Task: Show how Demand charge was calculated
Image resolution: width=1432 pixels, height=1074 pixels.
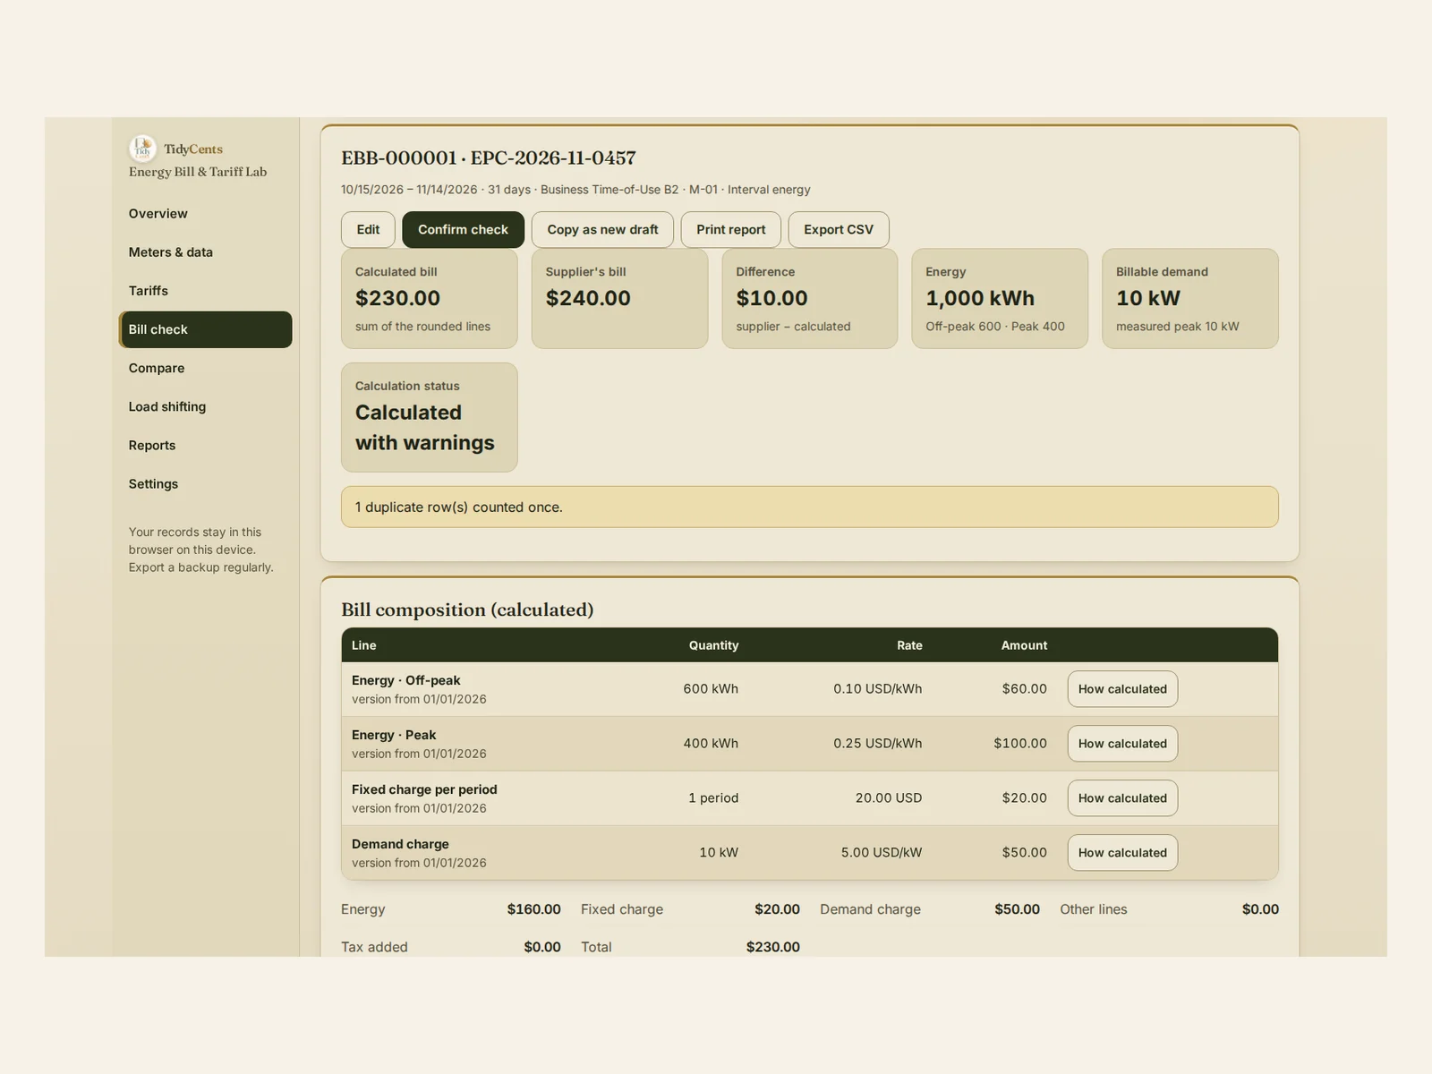Action: 1122,853
